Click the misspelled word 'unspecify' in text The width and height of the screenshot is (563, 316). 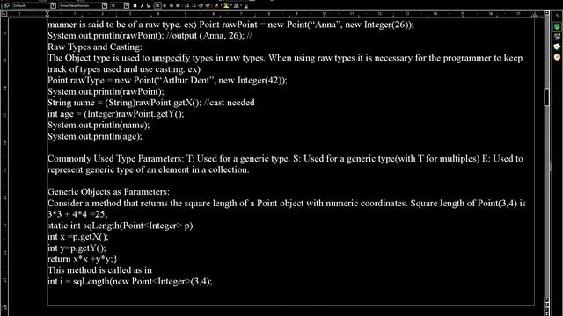coord(171,58)
